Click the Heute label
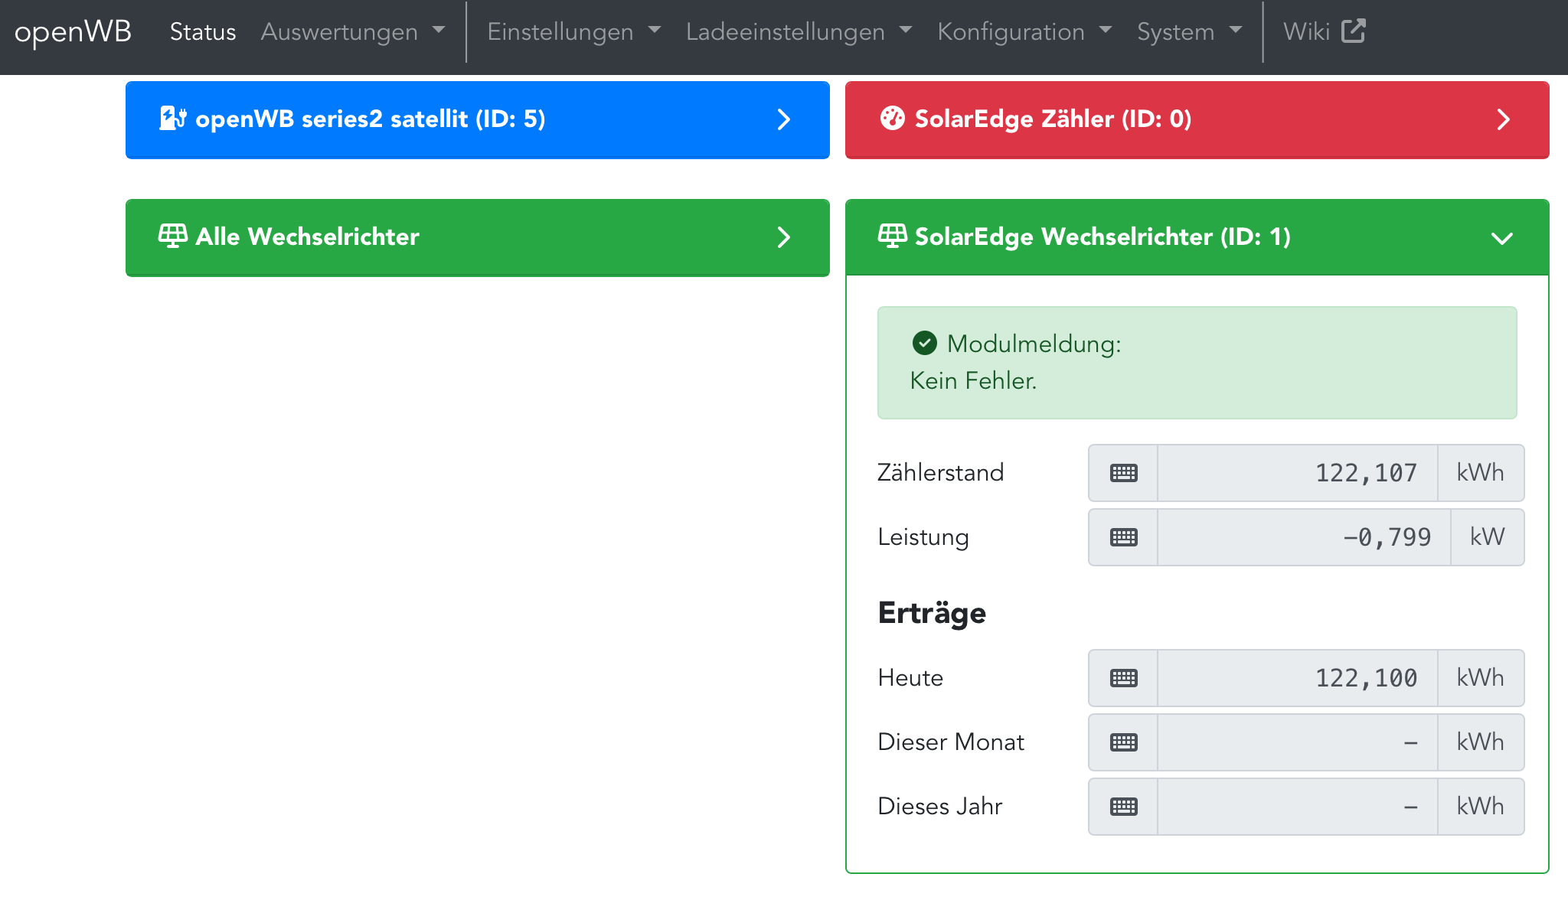 point(910,677)
